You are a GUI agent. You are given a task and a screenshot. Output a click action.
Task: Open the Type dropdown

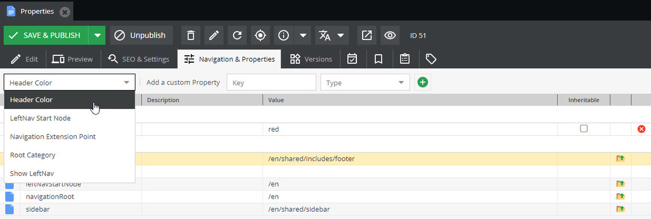pyautogui.click(x=365, y=83)
